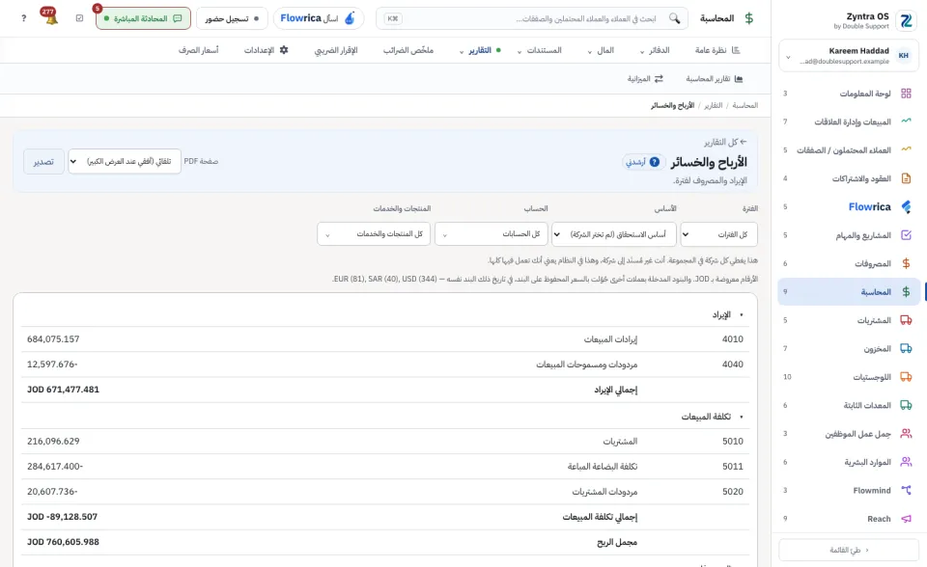Open the المحادثة المباشرة live chat button

143,18
